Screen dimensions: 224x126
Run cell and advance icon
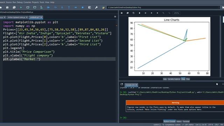(35, 7)
